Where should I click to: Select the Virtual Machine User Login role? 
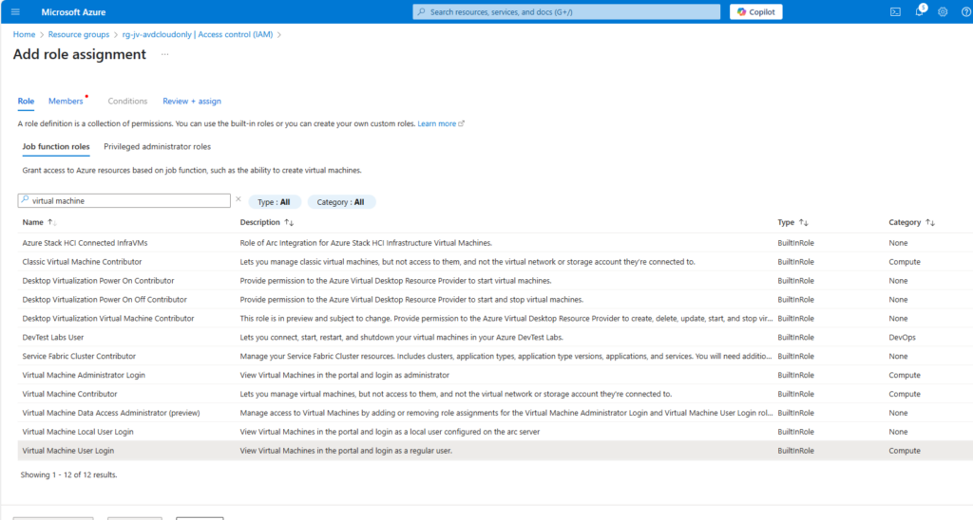pyautogui.click(x=68, y=451)
